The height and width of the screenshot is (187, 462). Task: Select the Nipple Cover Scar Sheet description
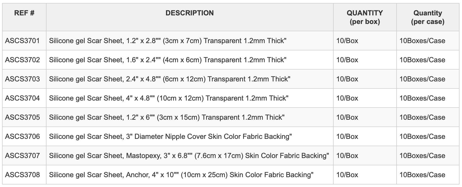coord(170,137)
